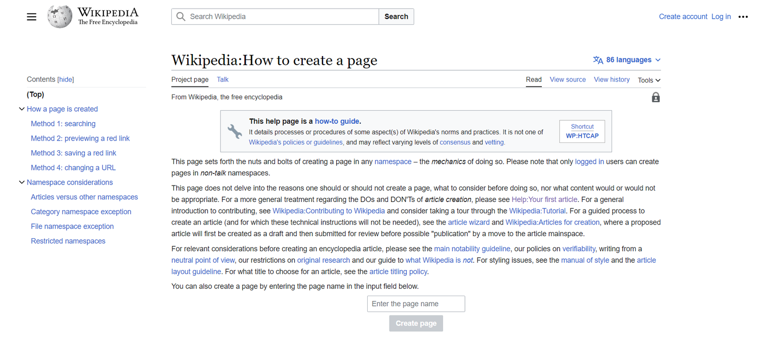Click the wrench how-to guide icon
Image resolution: width=774 pixels, height=342 pixels.
(x=235, y=131)
